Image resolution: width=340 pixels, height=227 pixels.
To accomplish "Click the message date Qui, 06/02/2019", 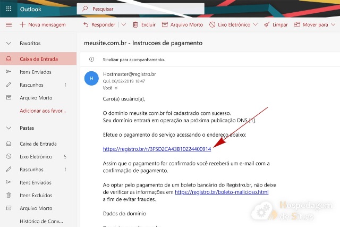I will pyautogui.click(x=124, y=81).
